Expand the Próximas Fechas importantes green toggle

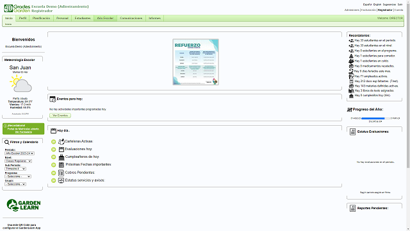(54, 165)
